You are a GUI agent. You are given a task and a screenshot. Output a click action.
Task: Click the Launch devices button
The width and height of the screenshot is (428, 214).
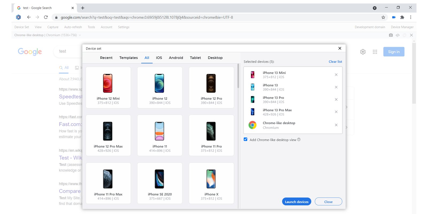click(x=297, y=201)
